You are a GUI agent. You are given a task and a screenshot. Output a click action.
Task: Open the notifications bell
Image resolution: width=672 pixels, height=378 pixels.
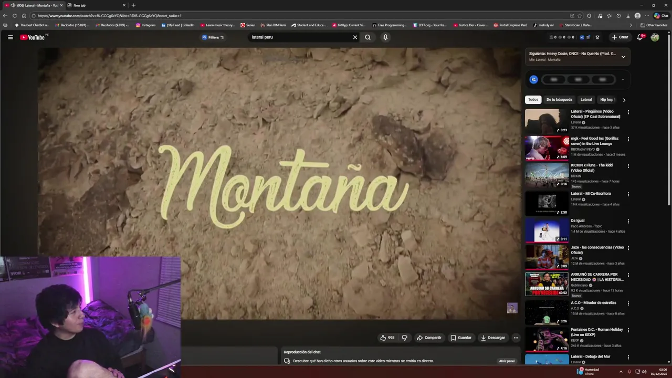click(640, 37)
